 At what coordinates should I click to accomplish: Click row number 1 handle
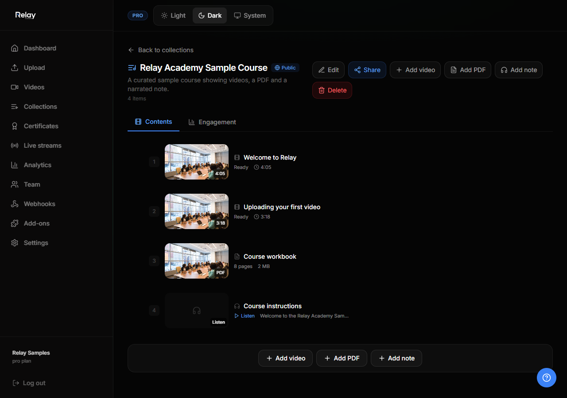point(154,162)
